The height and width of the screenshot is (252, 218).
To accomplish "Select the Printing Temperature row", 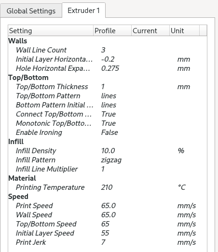I will coord(108,187).
